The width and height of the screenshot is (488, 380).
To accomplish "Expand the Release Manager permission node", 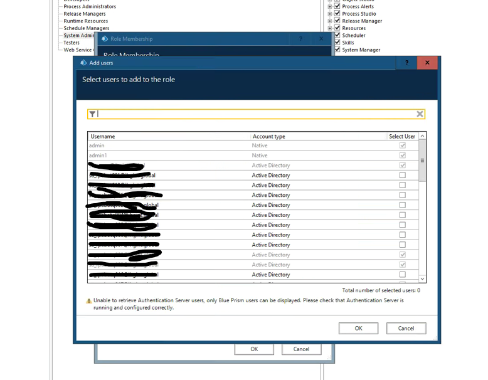I will click(x=330, y=21).
